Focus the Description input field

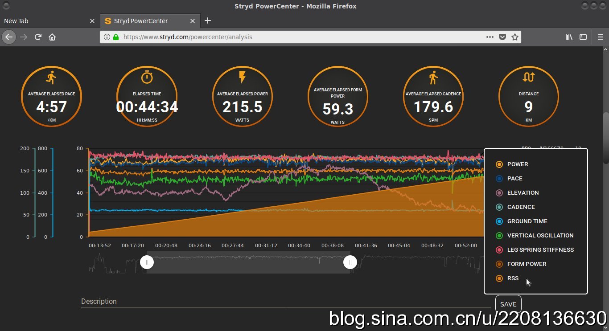coord(286,302)
